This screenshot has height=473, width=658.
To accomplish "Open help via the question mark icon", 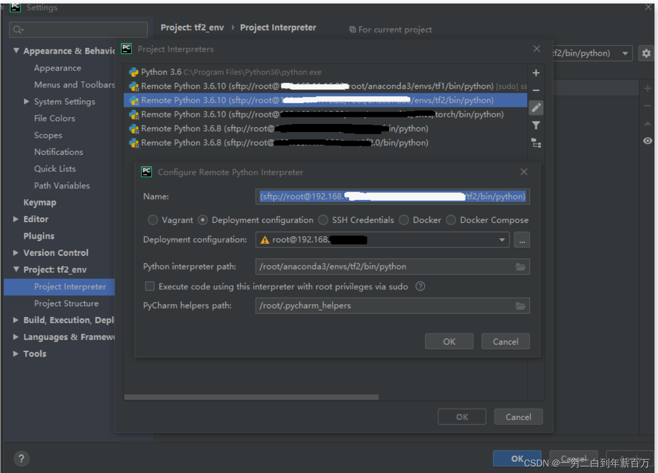I will (x=21, y=458).
